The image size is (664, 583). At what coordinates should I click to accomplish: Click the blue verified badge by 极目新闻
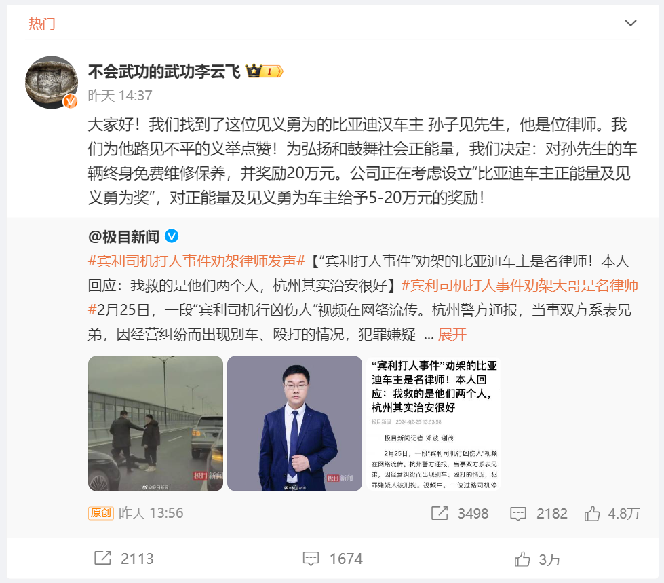pyautogui.click(x=172, y=236)
